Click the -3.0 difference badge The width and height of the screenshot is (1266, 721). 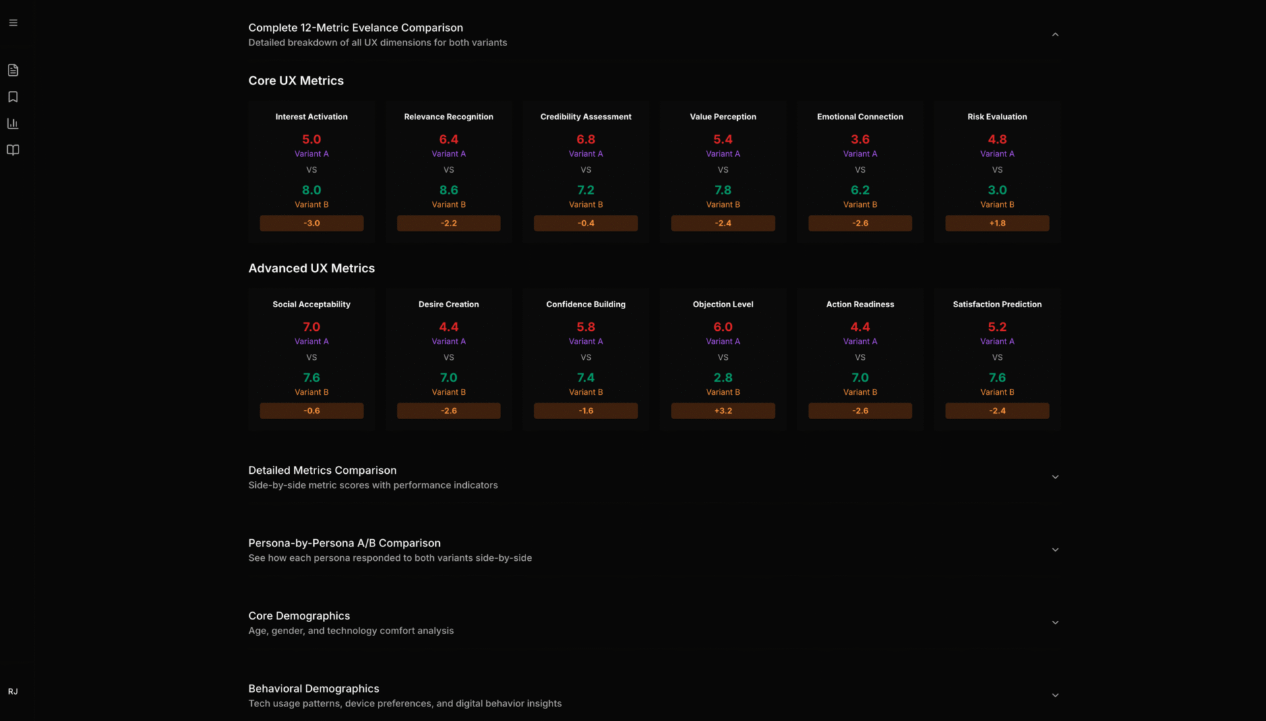(311, 223)
